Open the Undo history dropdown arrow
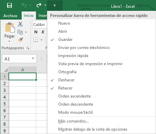 [30, 5]
